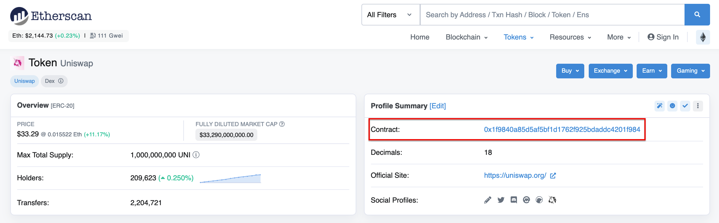Open the CoinMarketCap social profile icon

pyautogui.click(x=526, y=200)
